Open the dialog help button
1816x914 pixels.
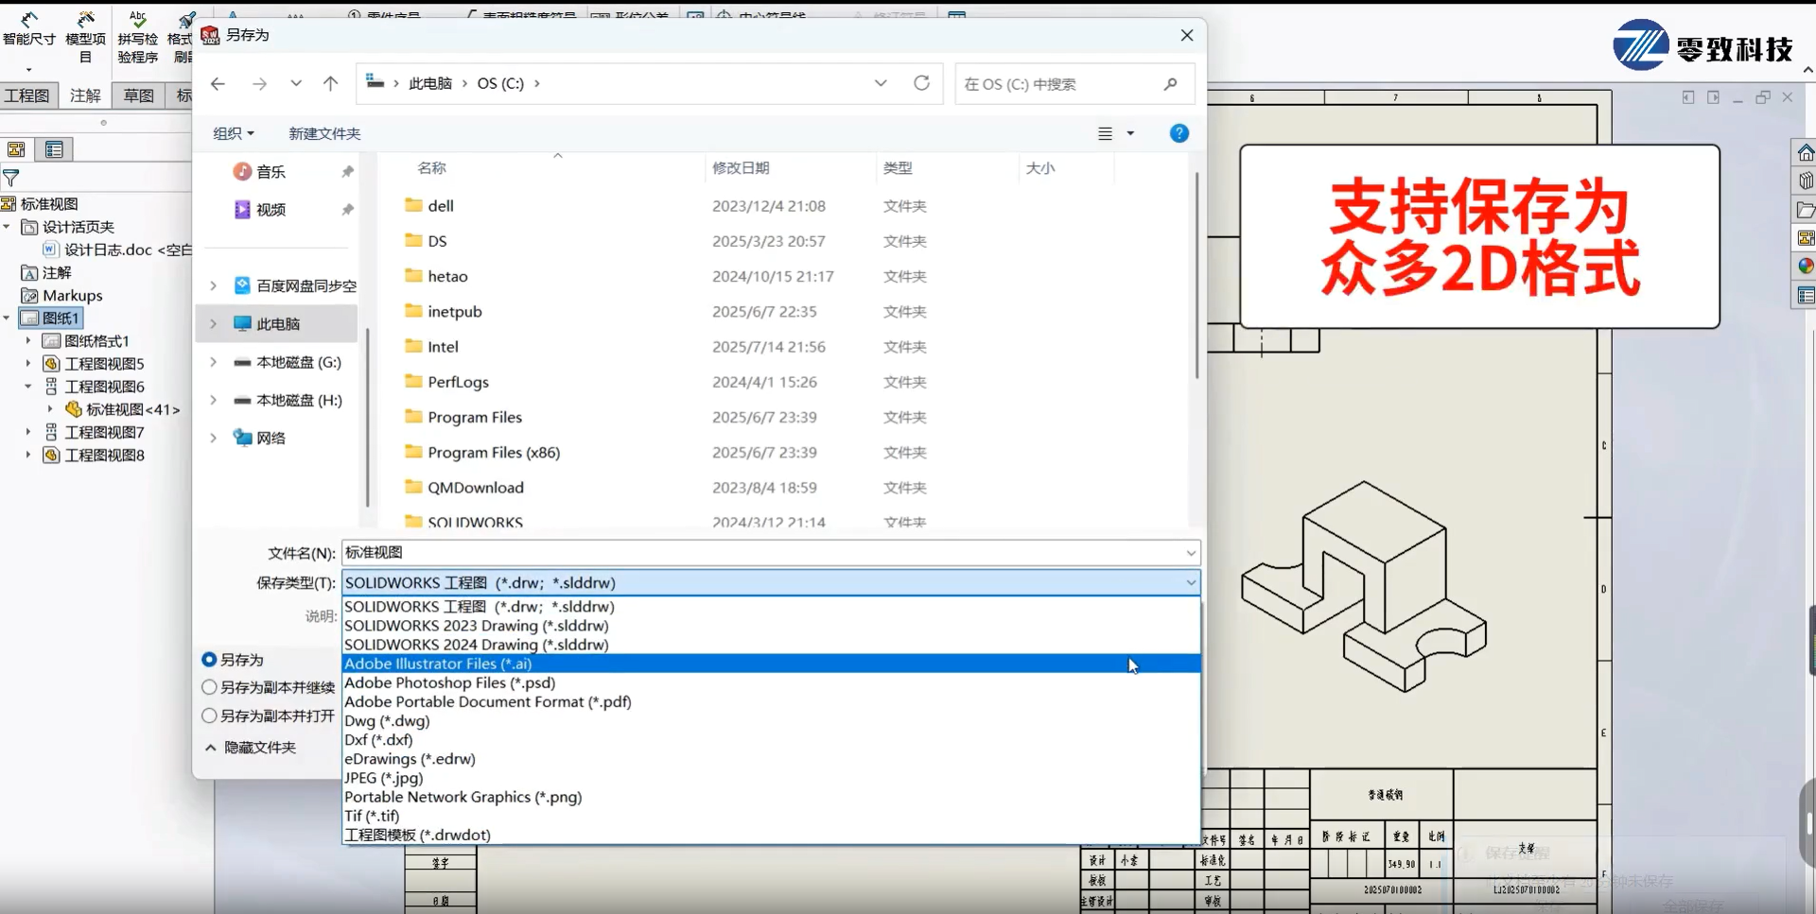(1179, 133)
